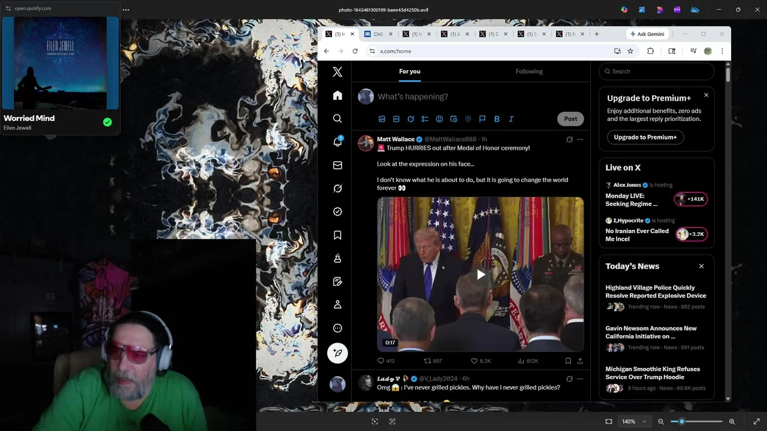Go to the X Home feed icon
This screenshot has height=431, width=767.
pyautogui.click(x=337, y=95)
